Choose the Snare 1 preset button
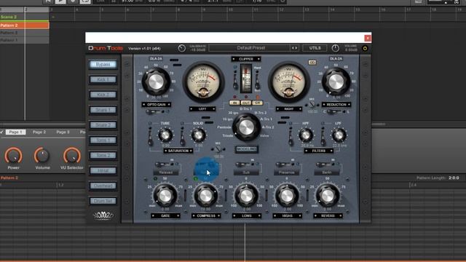Viewport: 466px width, 262px height. [x=103, y=110]
